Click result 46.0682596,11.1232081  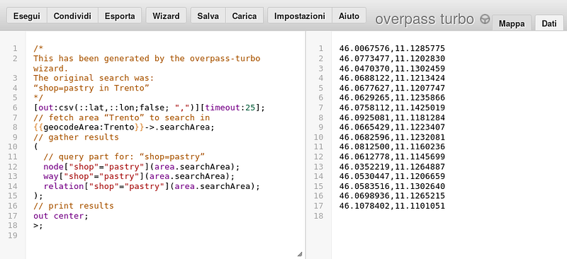pos(392,137)
